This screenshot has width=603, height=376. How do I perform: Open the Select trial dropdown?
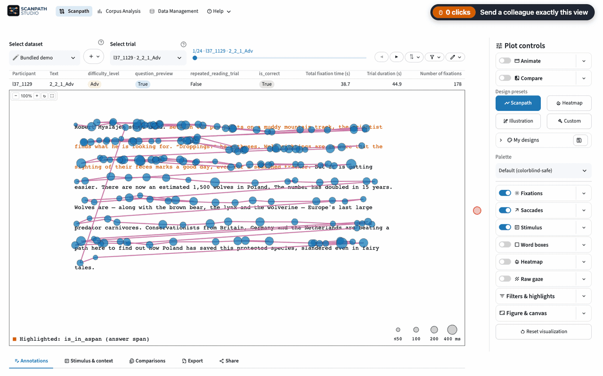point(147,58)
